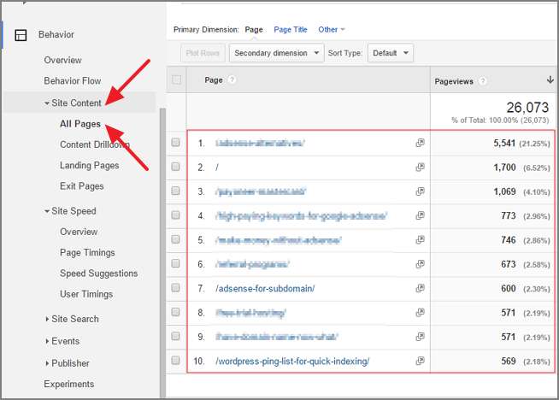
Task: Check the checkbox for the '/' row
Action: click(x=175, y=167)
